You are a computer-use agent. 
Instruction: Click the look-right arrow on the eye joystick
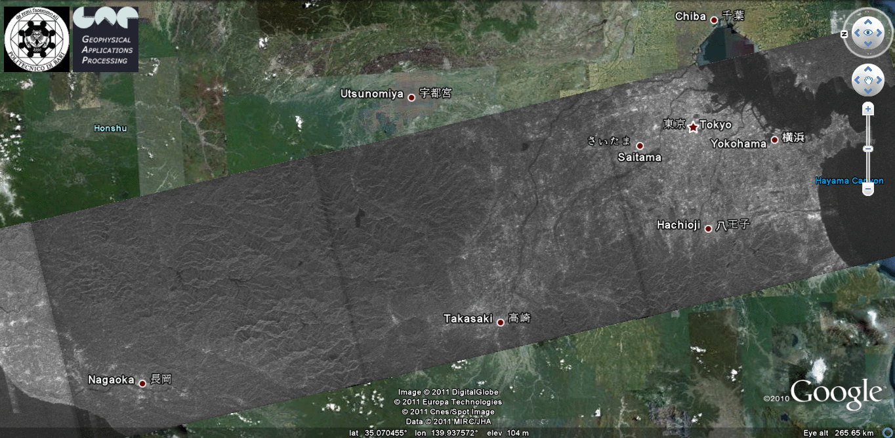(879, 32)
